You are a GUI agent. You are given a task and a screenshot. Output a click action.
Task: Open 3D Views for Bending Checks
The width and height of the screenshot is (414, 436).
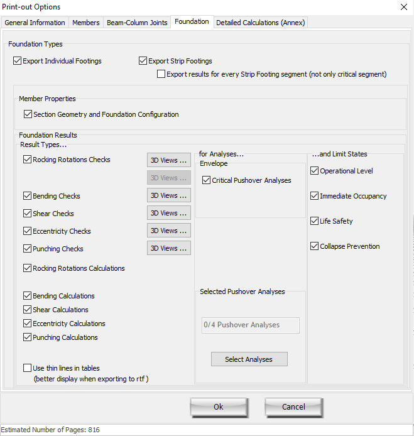coord(168,195)
